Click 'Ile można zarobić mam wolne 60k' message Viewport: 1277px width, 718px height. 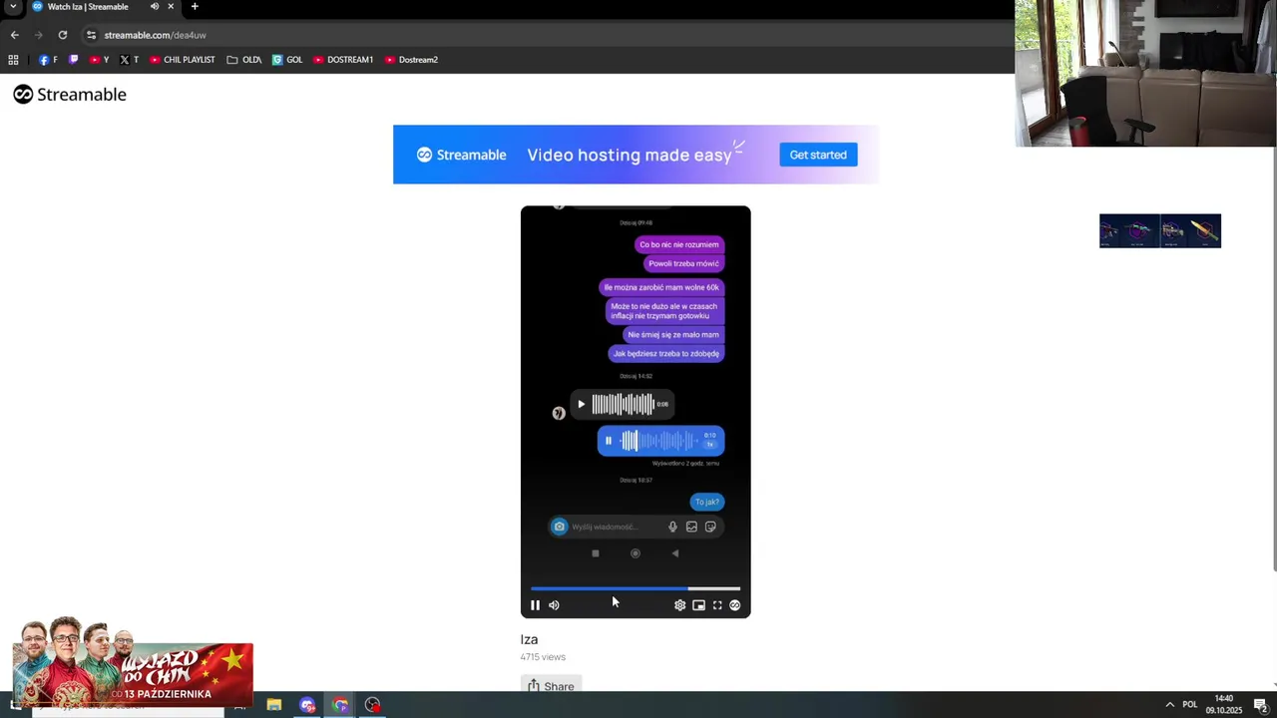[x=661, y=287]
